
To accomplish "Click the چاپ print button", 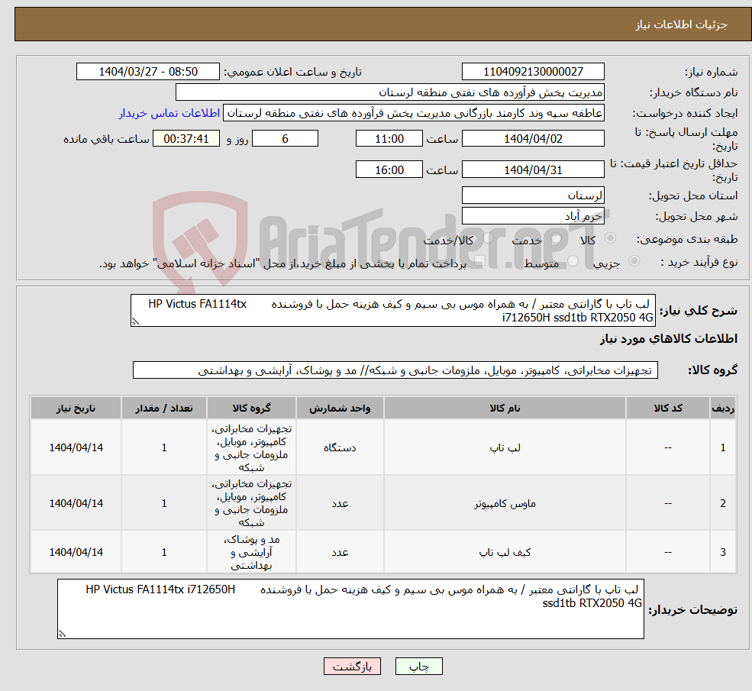I will (x=418, y=666).
